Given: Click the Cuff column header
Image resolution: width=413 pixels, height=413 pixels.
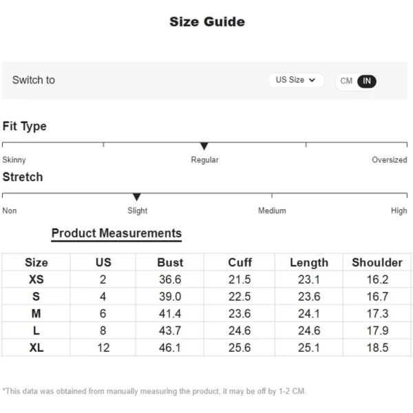Looking at the screenshot, I should point(240,262).
